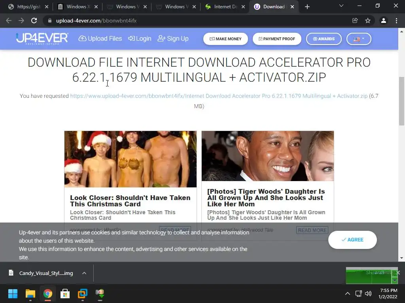This screenshot has width=405, height=303.
Task: Click the Tiger Woods' Daughter headline
Action: click(266, 198)
